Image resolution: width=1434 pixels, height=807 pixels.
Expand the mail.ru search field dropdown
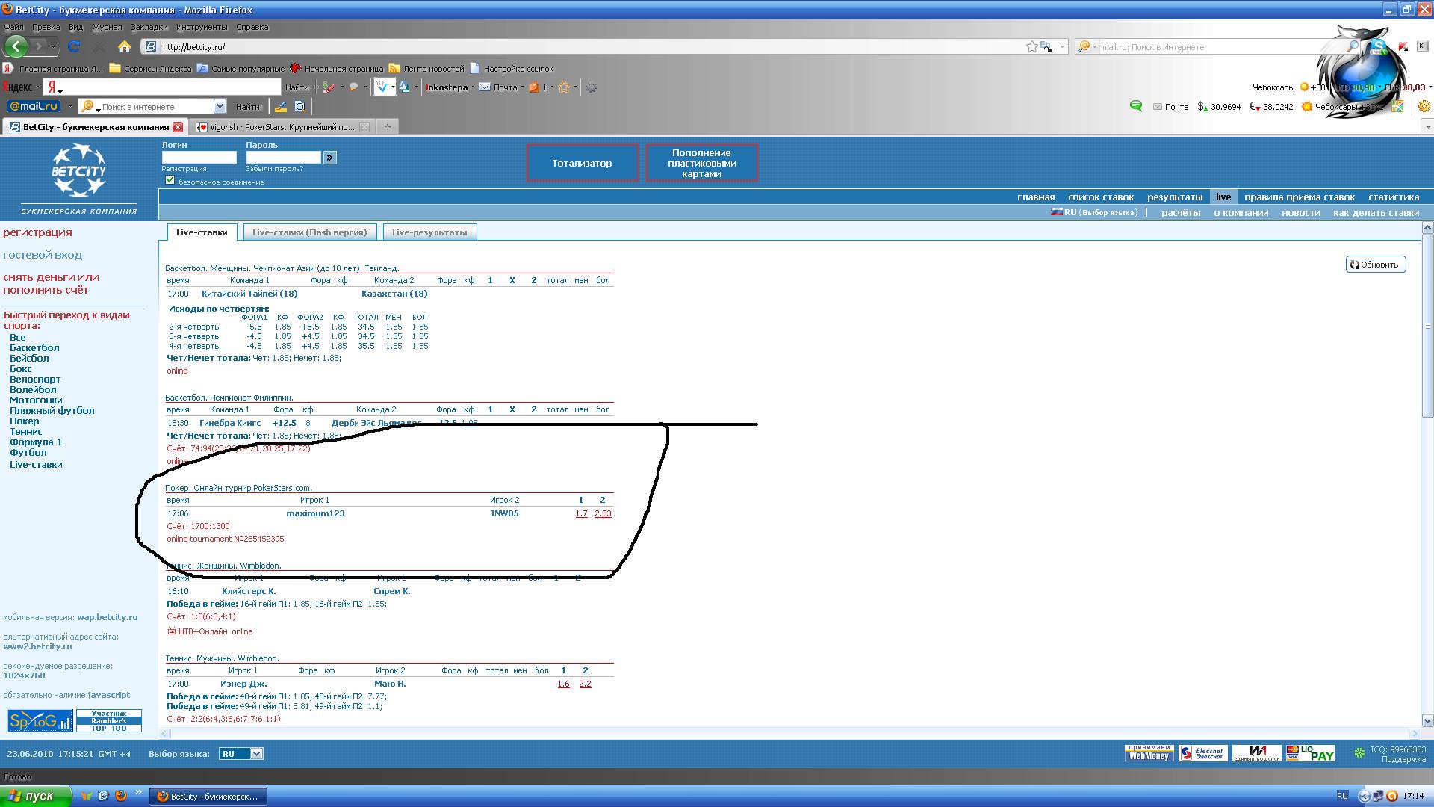(x=220, y=107)
